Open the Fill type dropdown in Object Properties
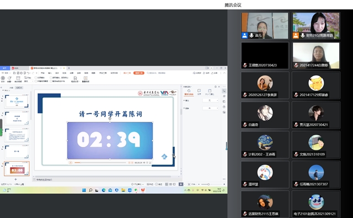 coord(211,100)
